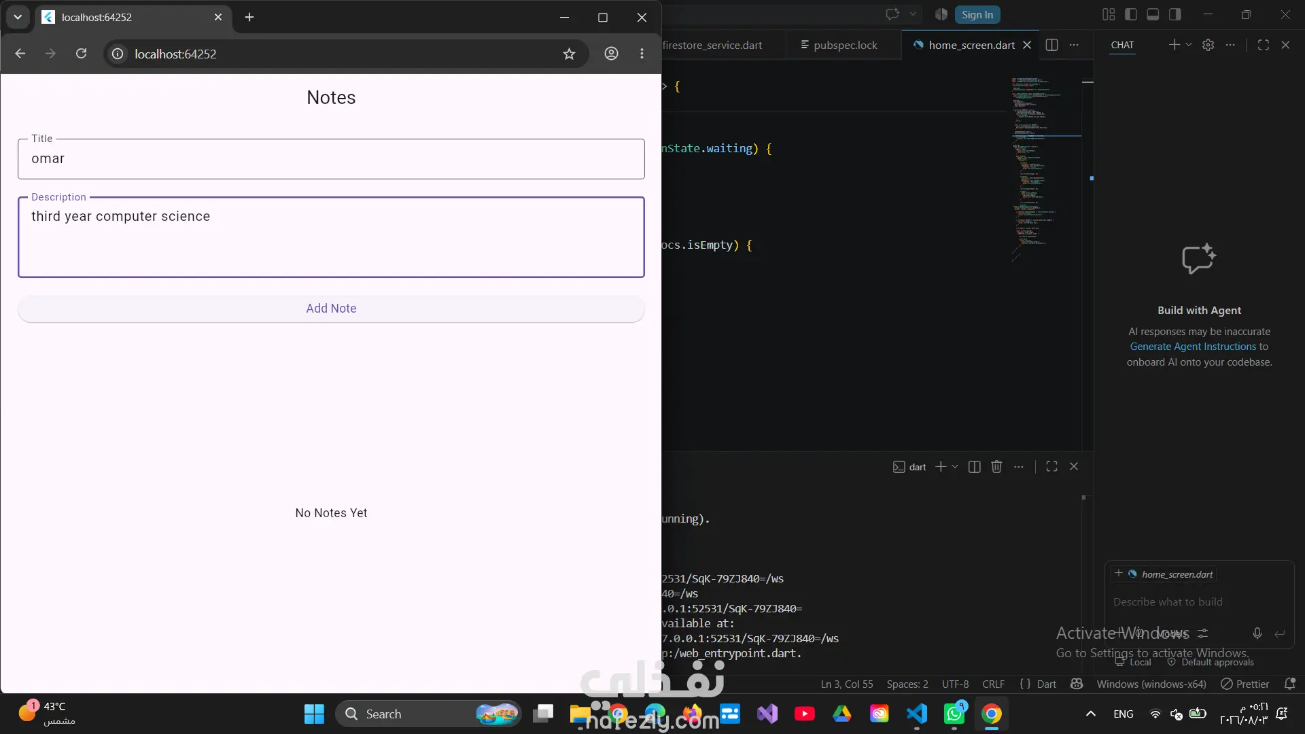This screenshot has width=1305, height=734.
Task: Select device Windows (windows-x64)
Action: point(1151,684)
